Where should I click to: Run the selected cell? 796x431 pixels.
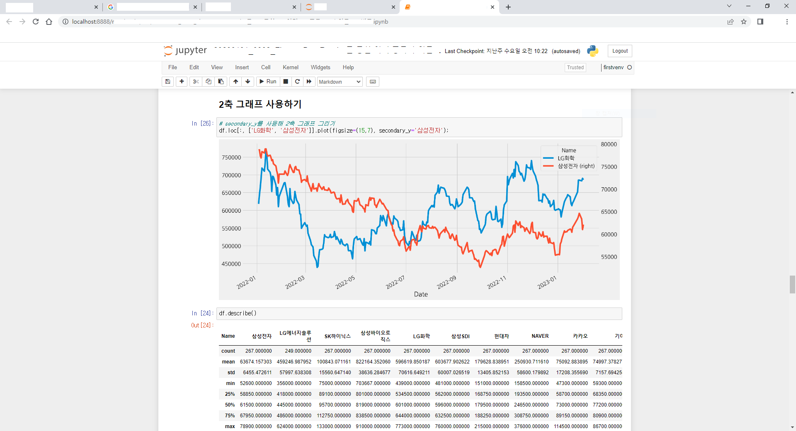[x=268, y=82]
